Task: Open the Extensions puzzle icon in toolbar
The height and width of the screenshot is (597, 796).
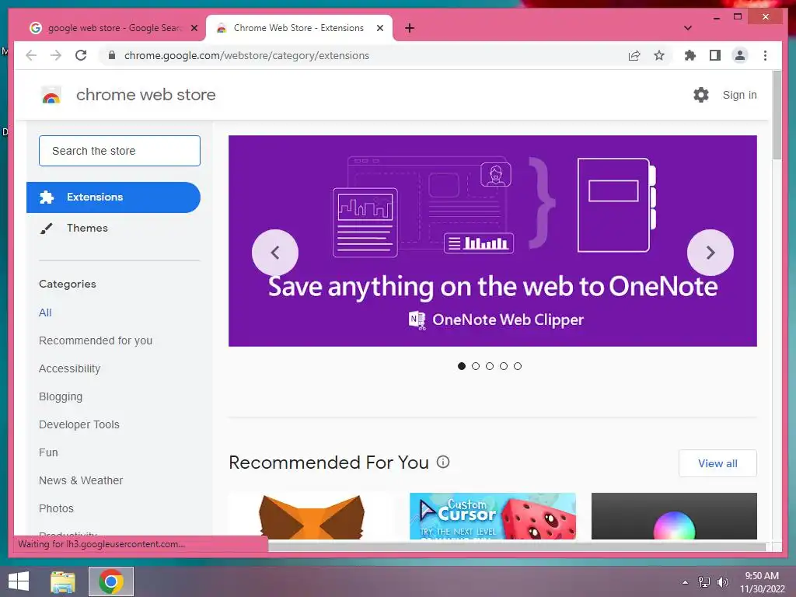Action: tap(690, 55)
